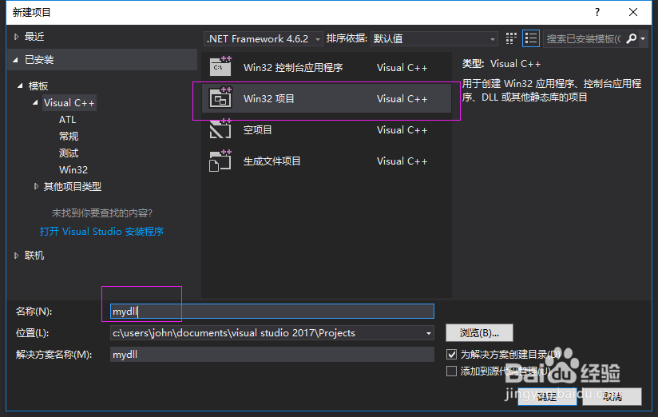The image size is (658, 417).
Task: Select the Win32 项目 template row
Action: click(x=327, y=98)
